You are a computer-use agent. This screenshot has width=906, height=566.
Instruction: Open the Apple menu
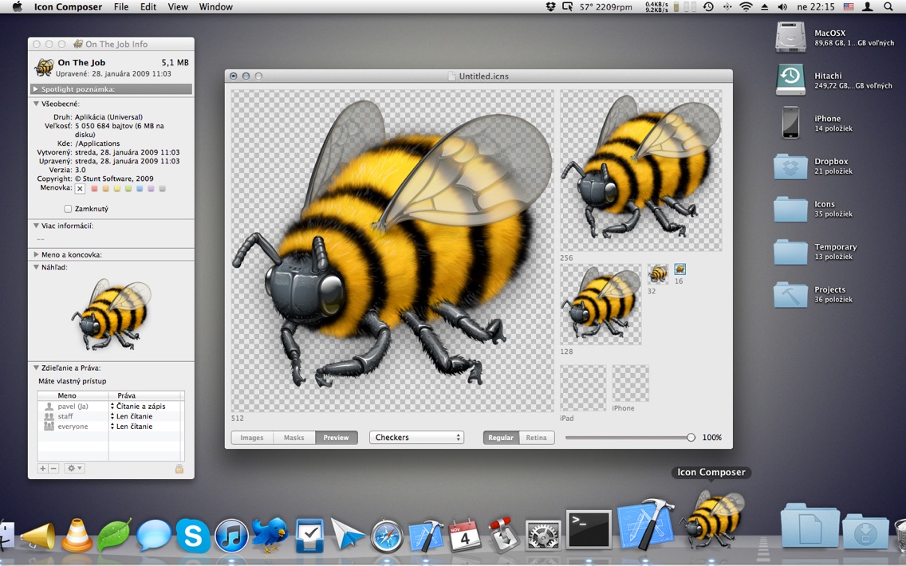click(x=17, y=7)
